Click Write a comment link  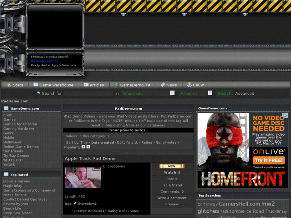172,198
